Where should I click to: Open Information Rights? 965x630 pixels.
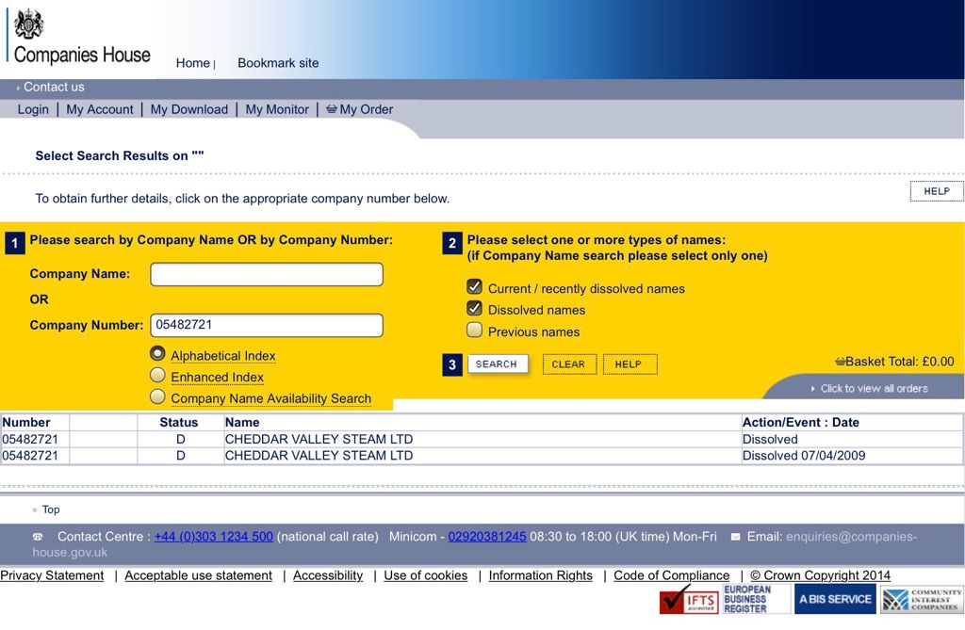pyautogui.click(x=540, y=575)
